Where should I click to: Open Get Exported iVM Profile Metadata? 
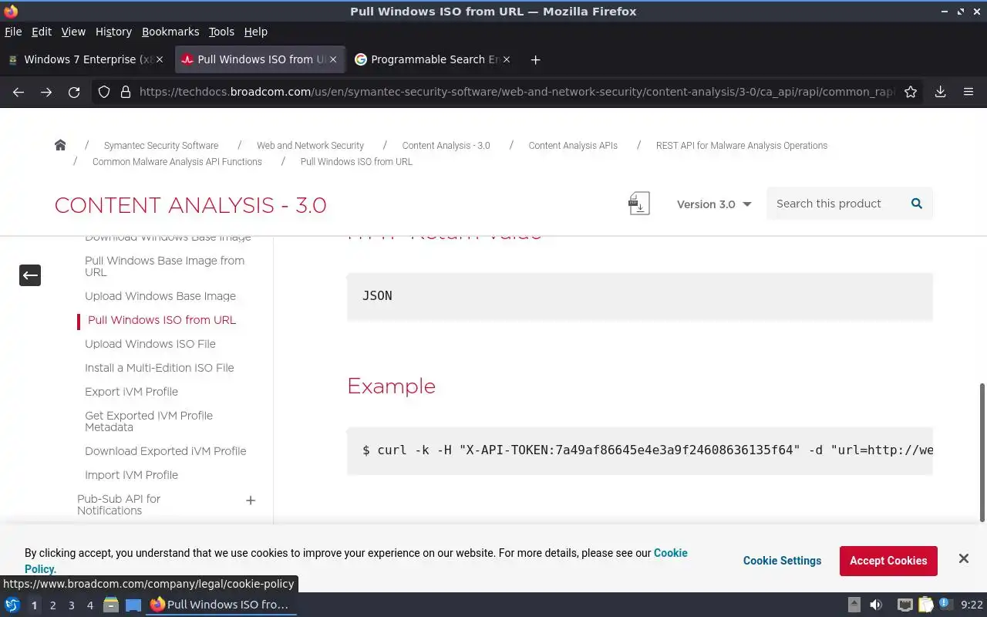pos(149,421)
